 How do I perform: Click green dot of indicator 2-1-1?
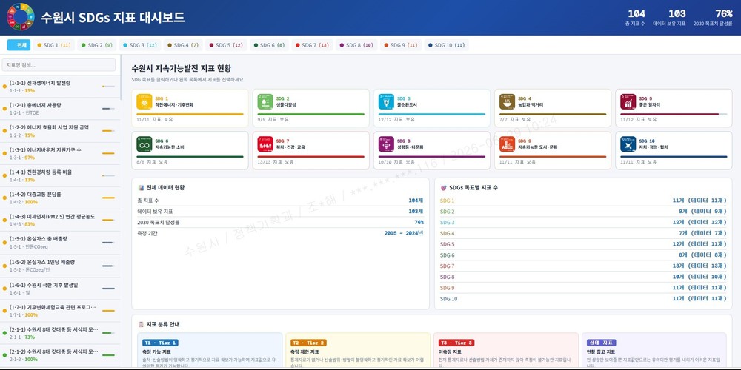coord(4,333)
